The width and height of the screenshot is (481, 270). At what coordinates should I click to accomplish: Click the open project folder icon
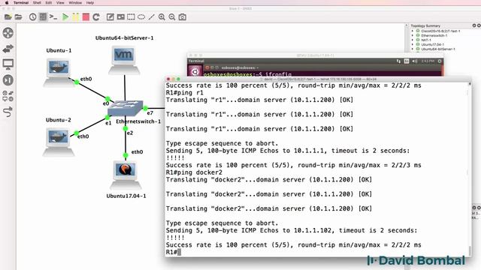18,17
